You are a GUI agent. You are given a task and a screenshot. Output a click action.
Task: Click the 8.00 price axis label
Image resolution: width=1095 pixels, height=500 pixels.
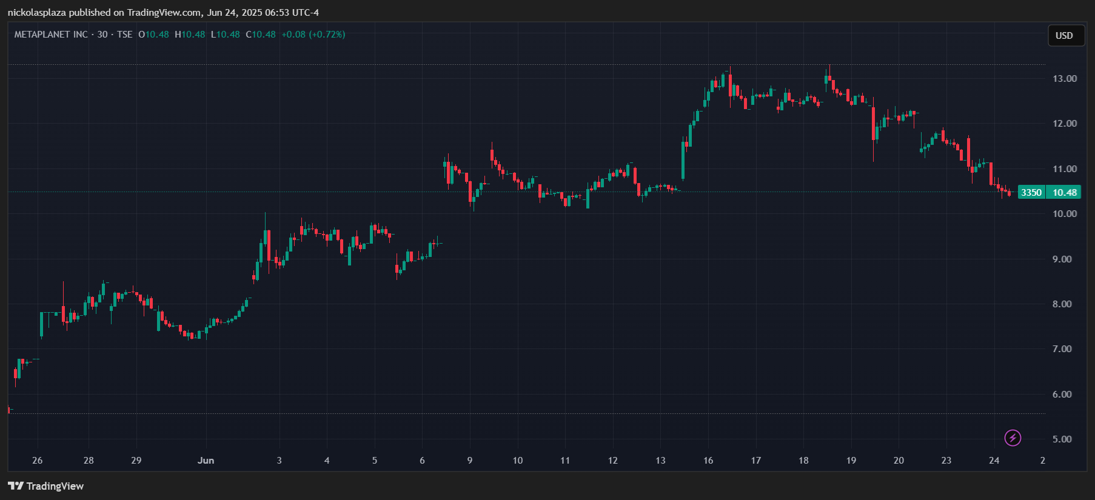(1062, 304)
